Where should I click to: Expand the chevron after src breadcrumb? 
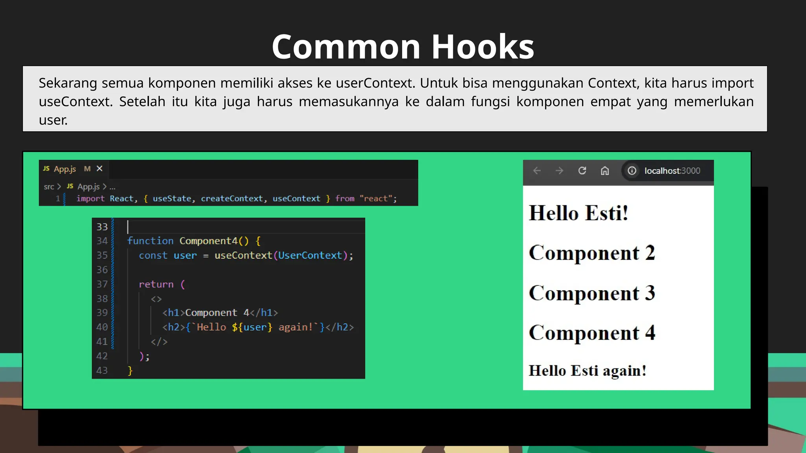click(x=59, y=187)
